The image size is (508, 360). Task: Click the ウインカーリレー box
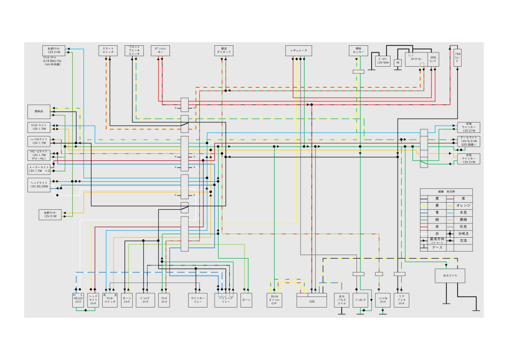(x=198, y=300)
